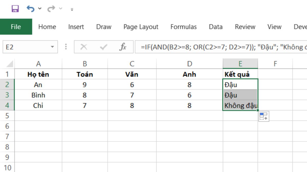Open the Auto Fill Options icon

point(264,116)
